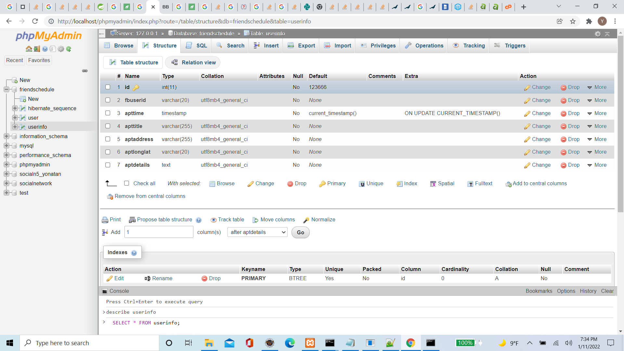Viewport: 624px width, 351px height.
Task: Enable the Check all checkbox
Action: 127,183
